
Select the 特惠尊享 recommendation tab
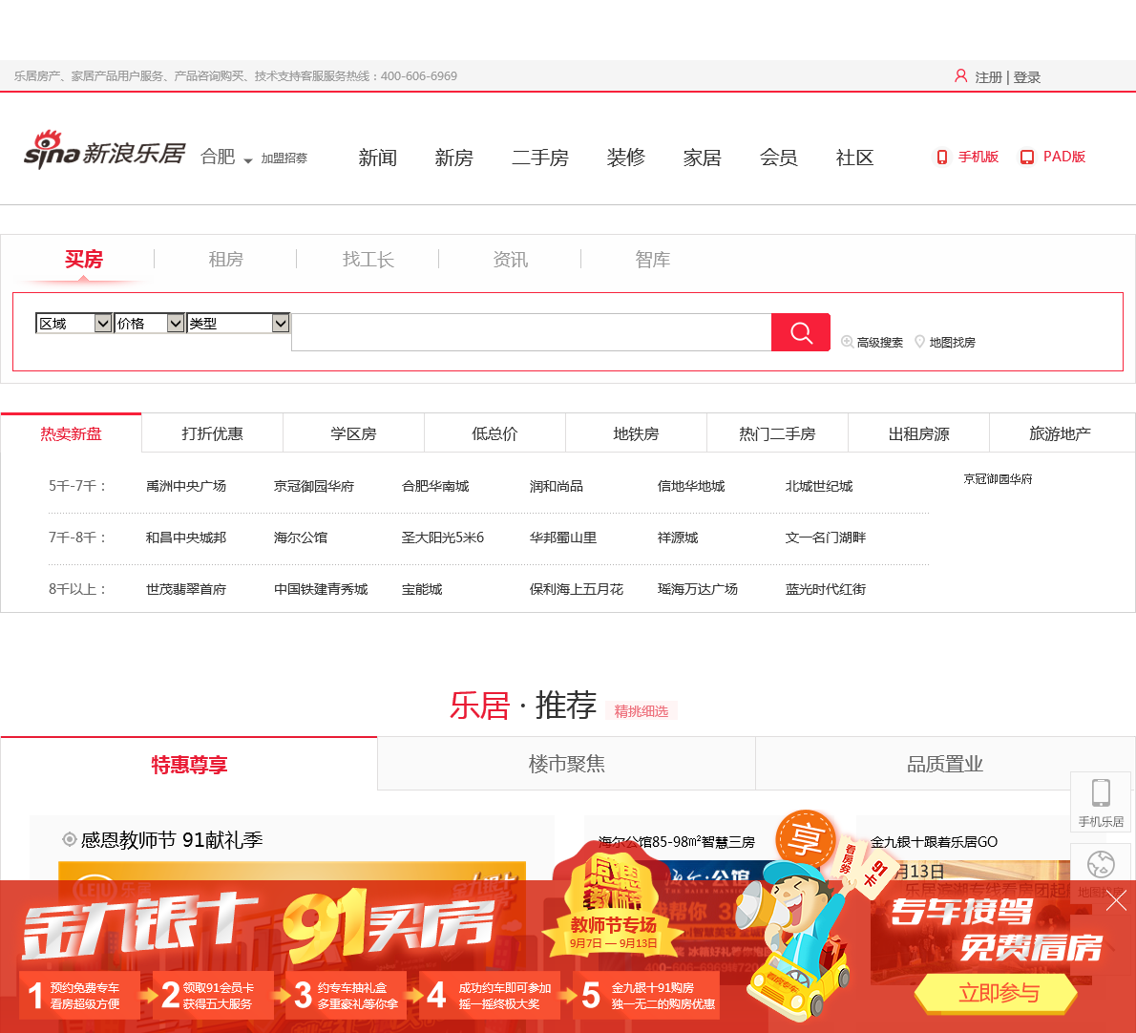tap(189, 764)
